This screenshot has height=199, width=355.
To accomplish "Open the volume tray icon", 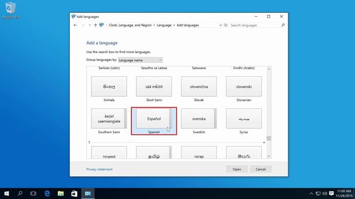I will tap(324, 193).
